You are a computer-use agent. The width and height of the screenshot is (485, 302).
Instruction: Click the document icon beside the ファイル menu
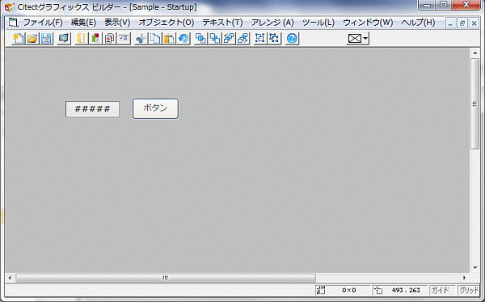point(13,23)
